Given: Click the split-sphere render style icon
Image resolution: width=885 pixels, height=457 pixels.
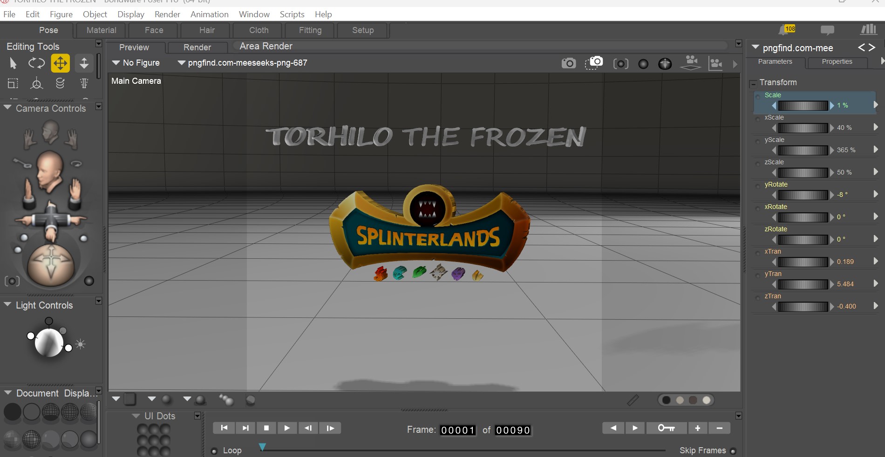Looking at the screenshot, I should 665,64.
